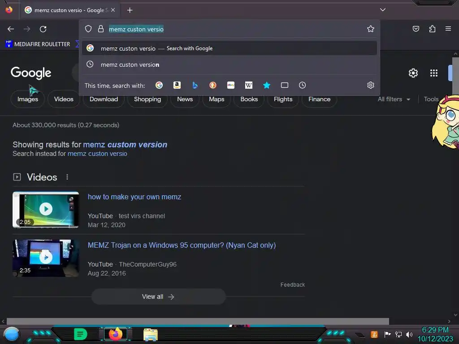Search instead for 'memz custon versio'
459x344 pixels.
click(x=97, y=154)
